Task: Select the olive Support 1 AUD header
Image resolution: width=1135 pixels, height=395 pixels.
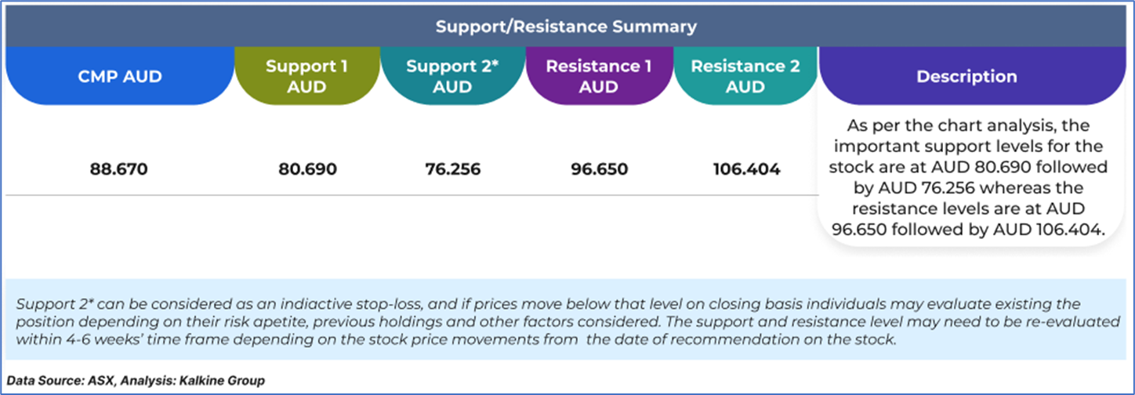Action: pyautogui.click(x=306, y=77)
